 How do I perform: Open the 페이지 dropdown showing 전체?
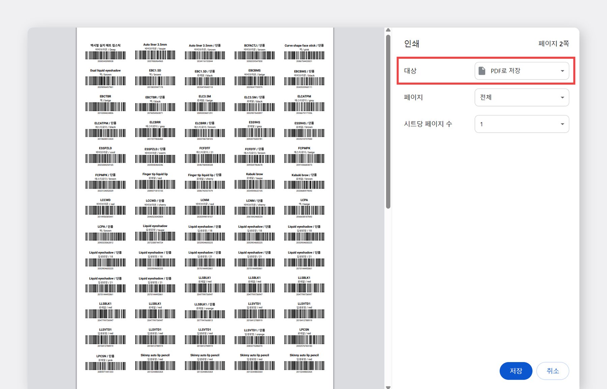522,97
